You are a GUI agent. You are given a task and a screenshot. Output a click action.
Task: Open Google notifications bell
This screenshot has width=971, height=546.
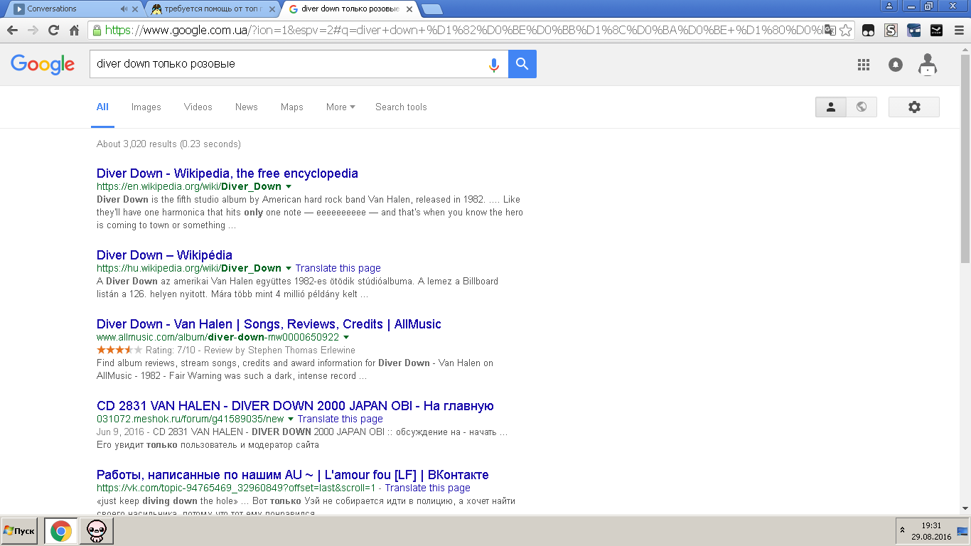896,65
